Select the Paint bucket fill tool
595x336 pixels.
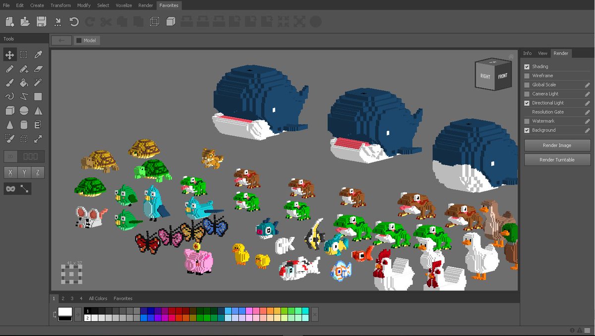point(24,83)
